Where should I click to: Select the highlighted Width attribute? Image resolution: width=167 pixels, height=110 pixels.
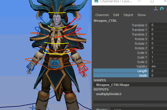coord(121,75)
